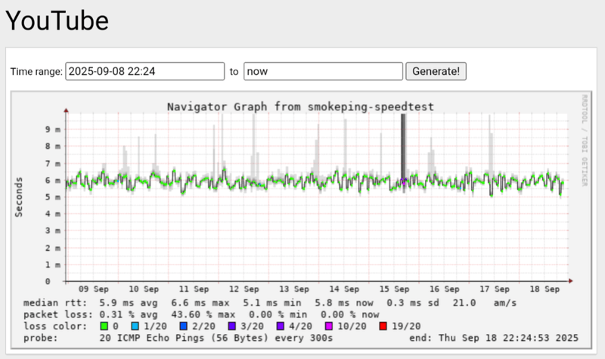Click the '5 m' y-axis value

click(53, 197)
